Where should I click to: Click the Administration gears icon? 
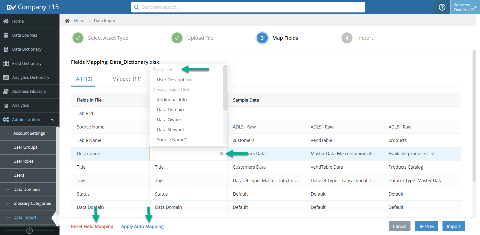coord(6,119)
